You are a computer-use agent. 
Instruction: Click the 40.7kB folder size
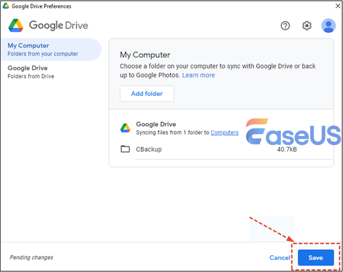pyautogui.click(x=287, y=149)
